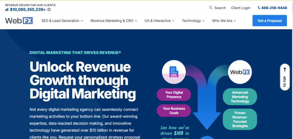
Task: Call the 888-256-9448 phone link
Action: point(274,8)
